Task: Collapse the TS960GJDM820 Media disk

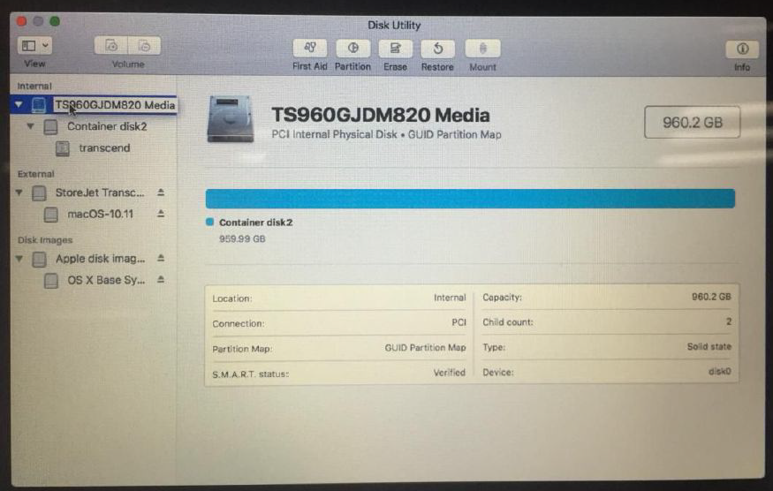Action: (19, 104)
